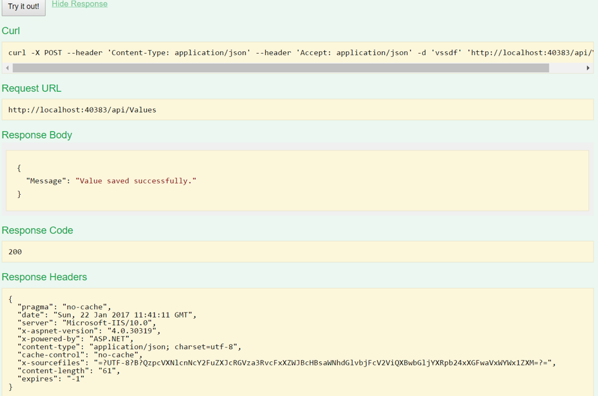This screenshot has width=598, height=396.
Task: Click the "x-powered-by" ASP.NET header line
Action: click(76, 339)
